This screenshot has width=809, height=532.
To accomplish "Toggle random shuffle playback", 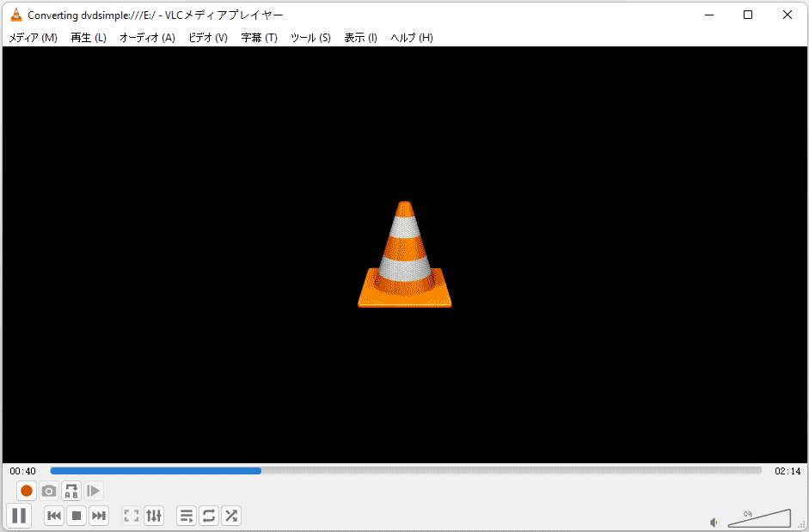I will pyautogui.click(x=231, y=516).
